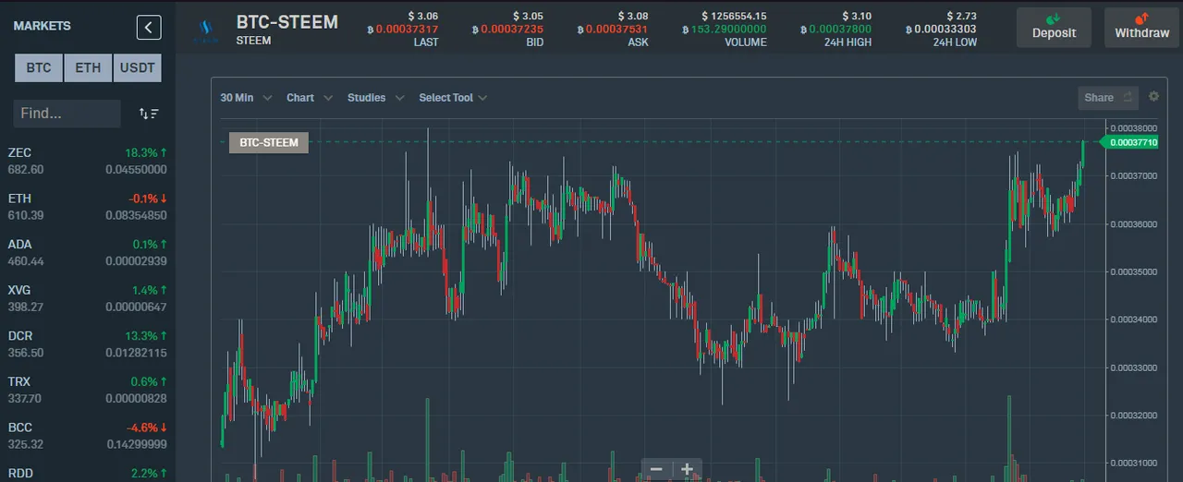Open the market list sort icon
The height and width of the screenshot is (482, 1183).
click(149, 114)
